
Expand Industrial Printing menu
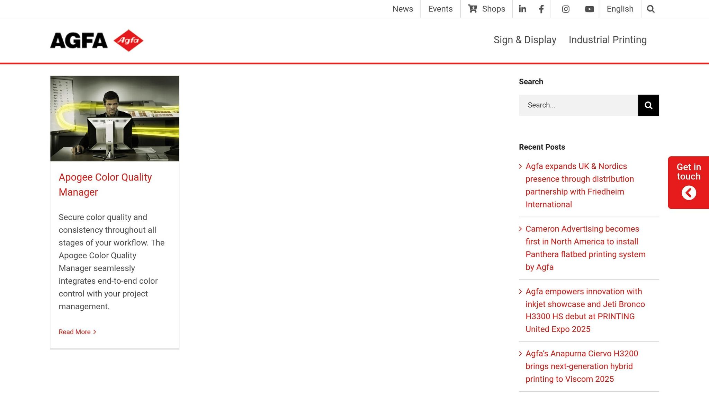coord(608,40)
